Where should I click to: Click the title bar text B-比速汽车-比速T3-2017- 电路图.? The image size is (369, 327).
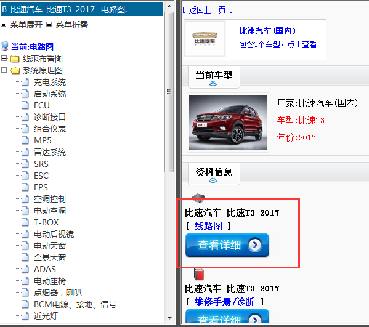pos(65,9)
